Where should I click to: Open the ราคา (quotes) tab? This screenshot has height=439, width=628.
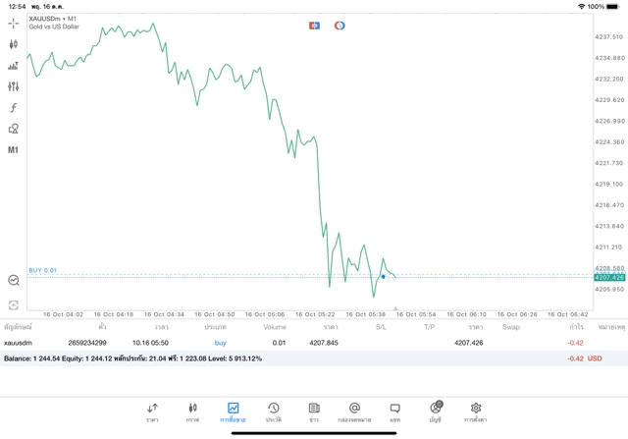pyautogui.click(x=152, y=412)
